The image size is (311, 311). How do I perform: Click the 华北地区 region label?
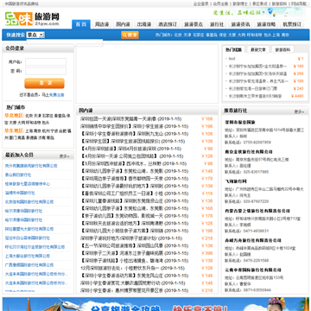[x=14, y=116]
